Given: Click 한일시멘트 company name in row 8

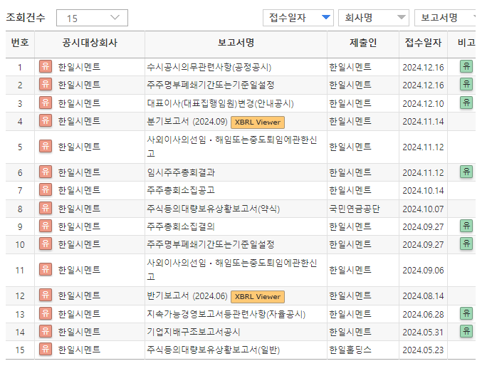Looking at the screenshot, I should [x=79, y=209].
